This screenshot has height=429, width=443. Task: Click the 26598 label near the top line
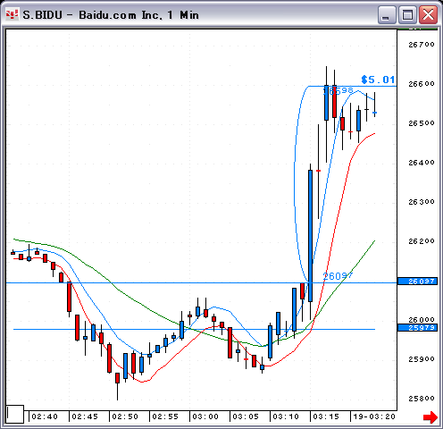[339, 90]
